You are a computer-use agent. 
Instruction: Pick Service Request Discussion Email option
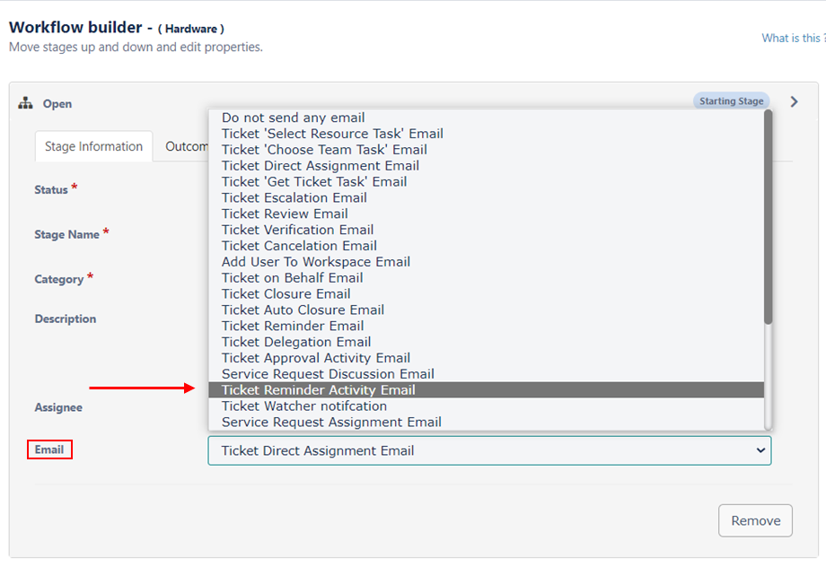487,374
